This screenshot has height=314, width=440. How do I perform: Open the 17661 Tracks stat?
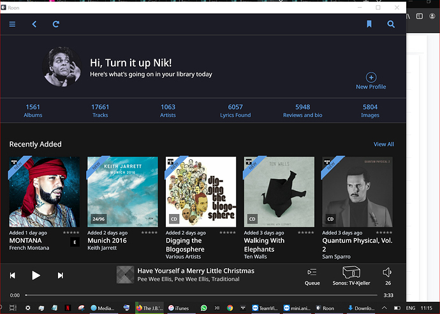point(100,111)
